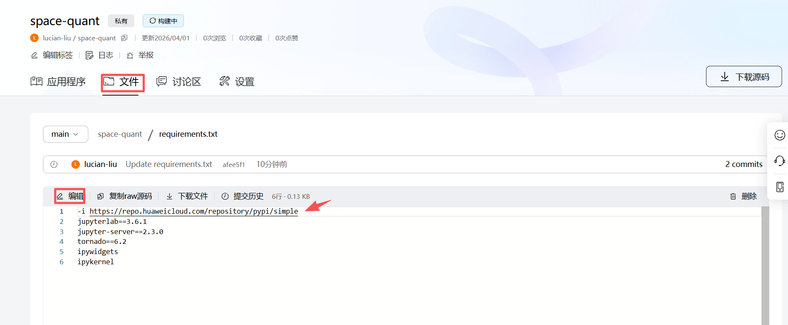The width and height of the screenshot is (788, 325).
Task: Expand the main branch dropdown
Action: 65,134
